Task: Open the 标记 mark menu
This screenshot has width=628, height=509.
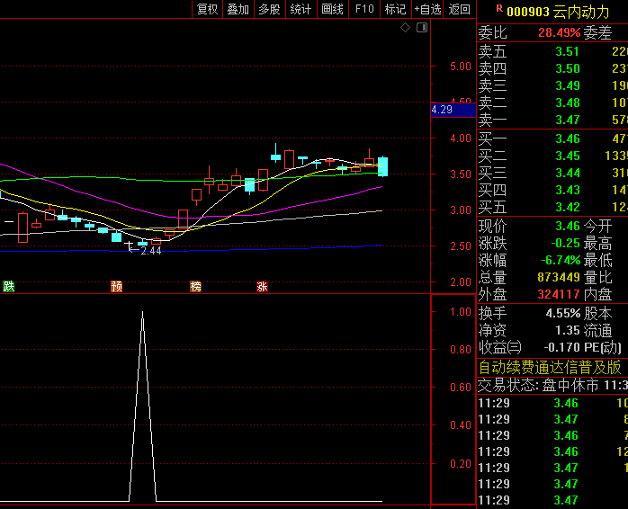Action: [395, 9]
